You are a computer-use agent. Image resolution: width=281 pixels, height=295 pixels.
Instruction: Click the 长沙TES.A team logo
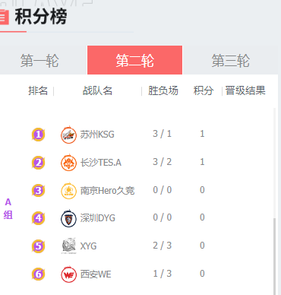point(68,163)
